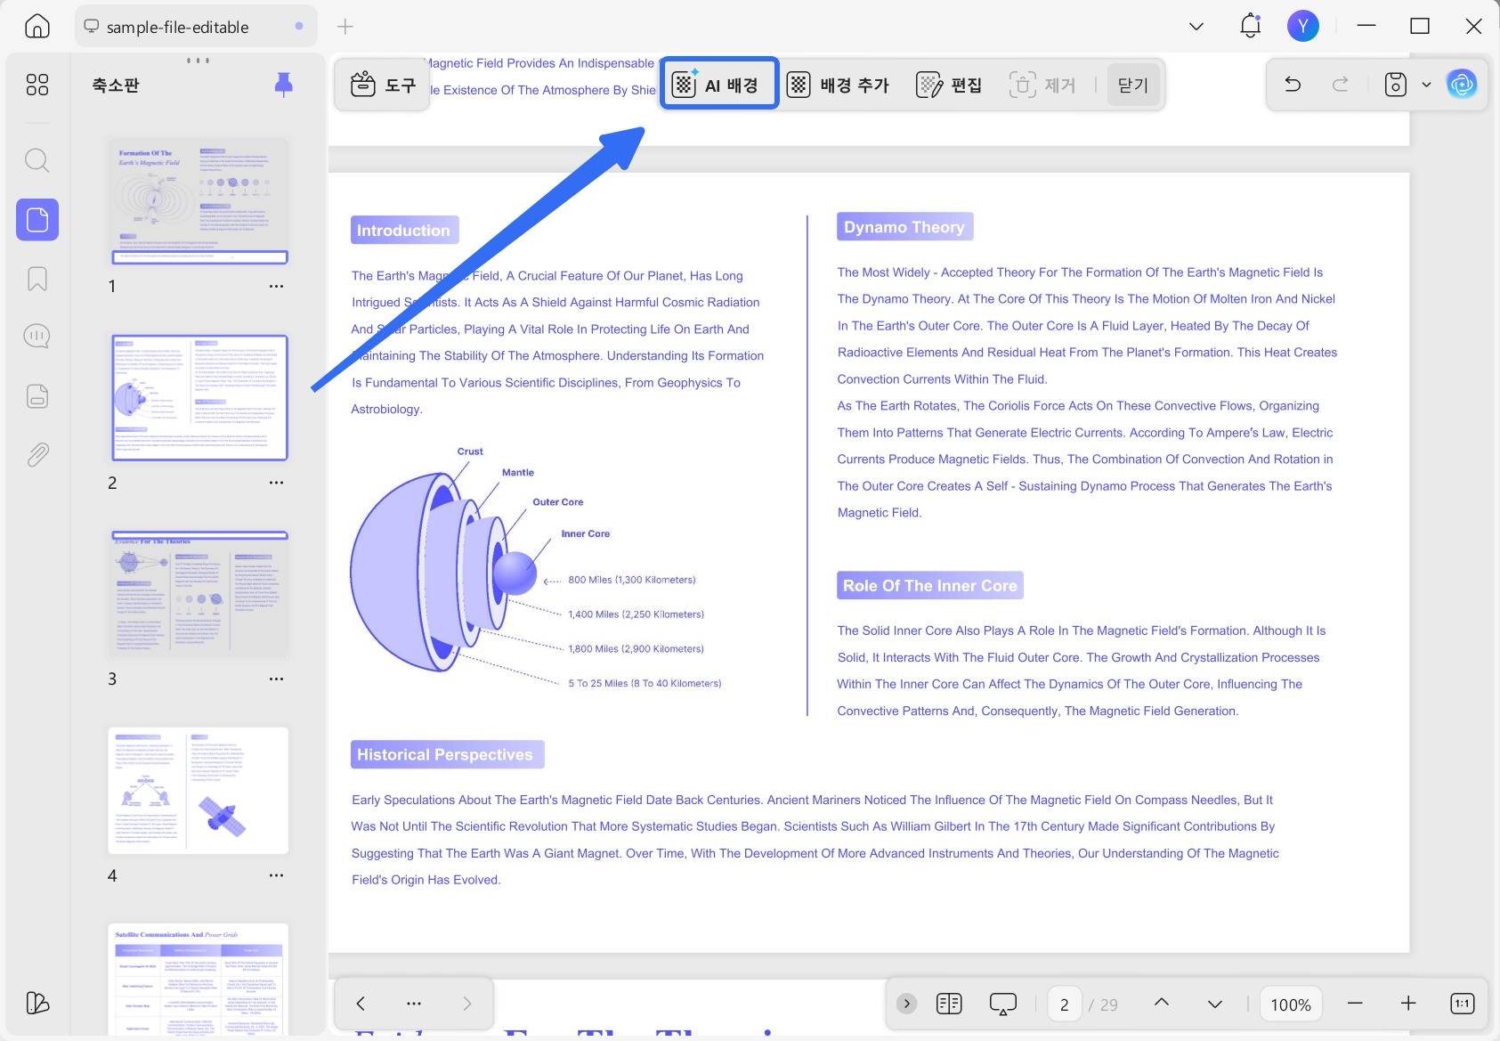This screenshot has width=1500, height=1041.
Task: Open the form fields panel icon
Action: point(37,396)
